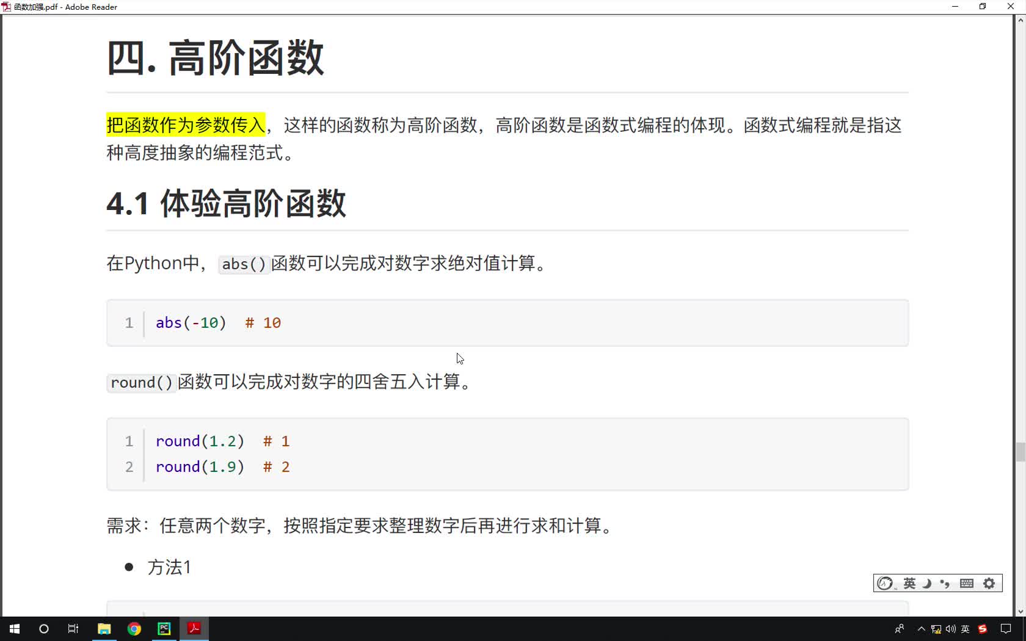Open Task View on the taskbar

click(x=73, y=629)
